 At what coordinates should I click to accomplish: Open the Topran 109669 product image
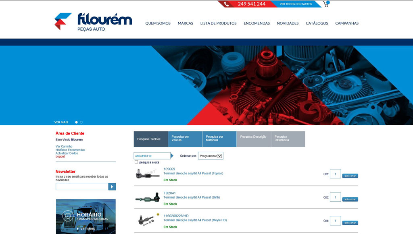147,174
